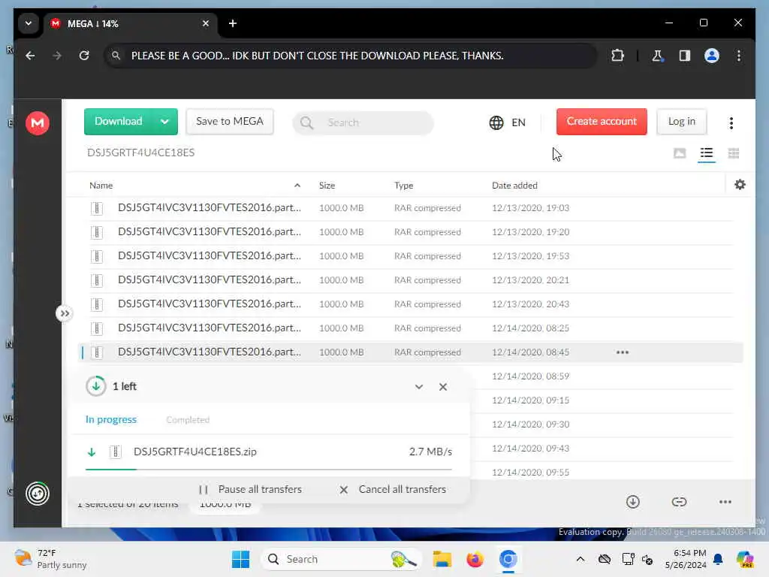Select file added 12/13/2020, 20:21
Screen dimensions: 769x577
(411, 280)
